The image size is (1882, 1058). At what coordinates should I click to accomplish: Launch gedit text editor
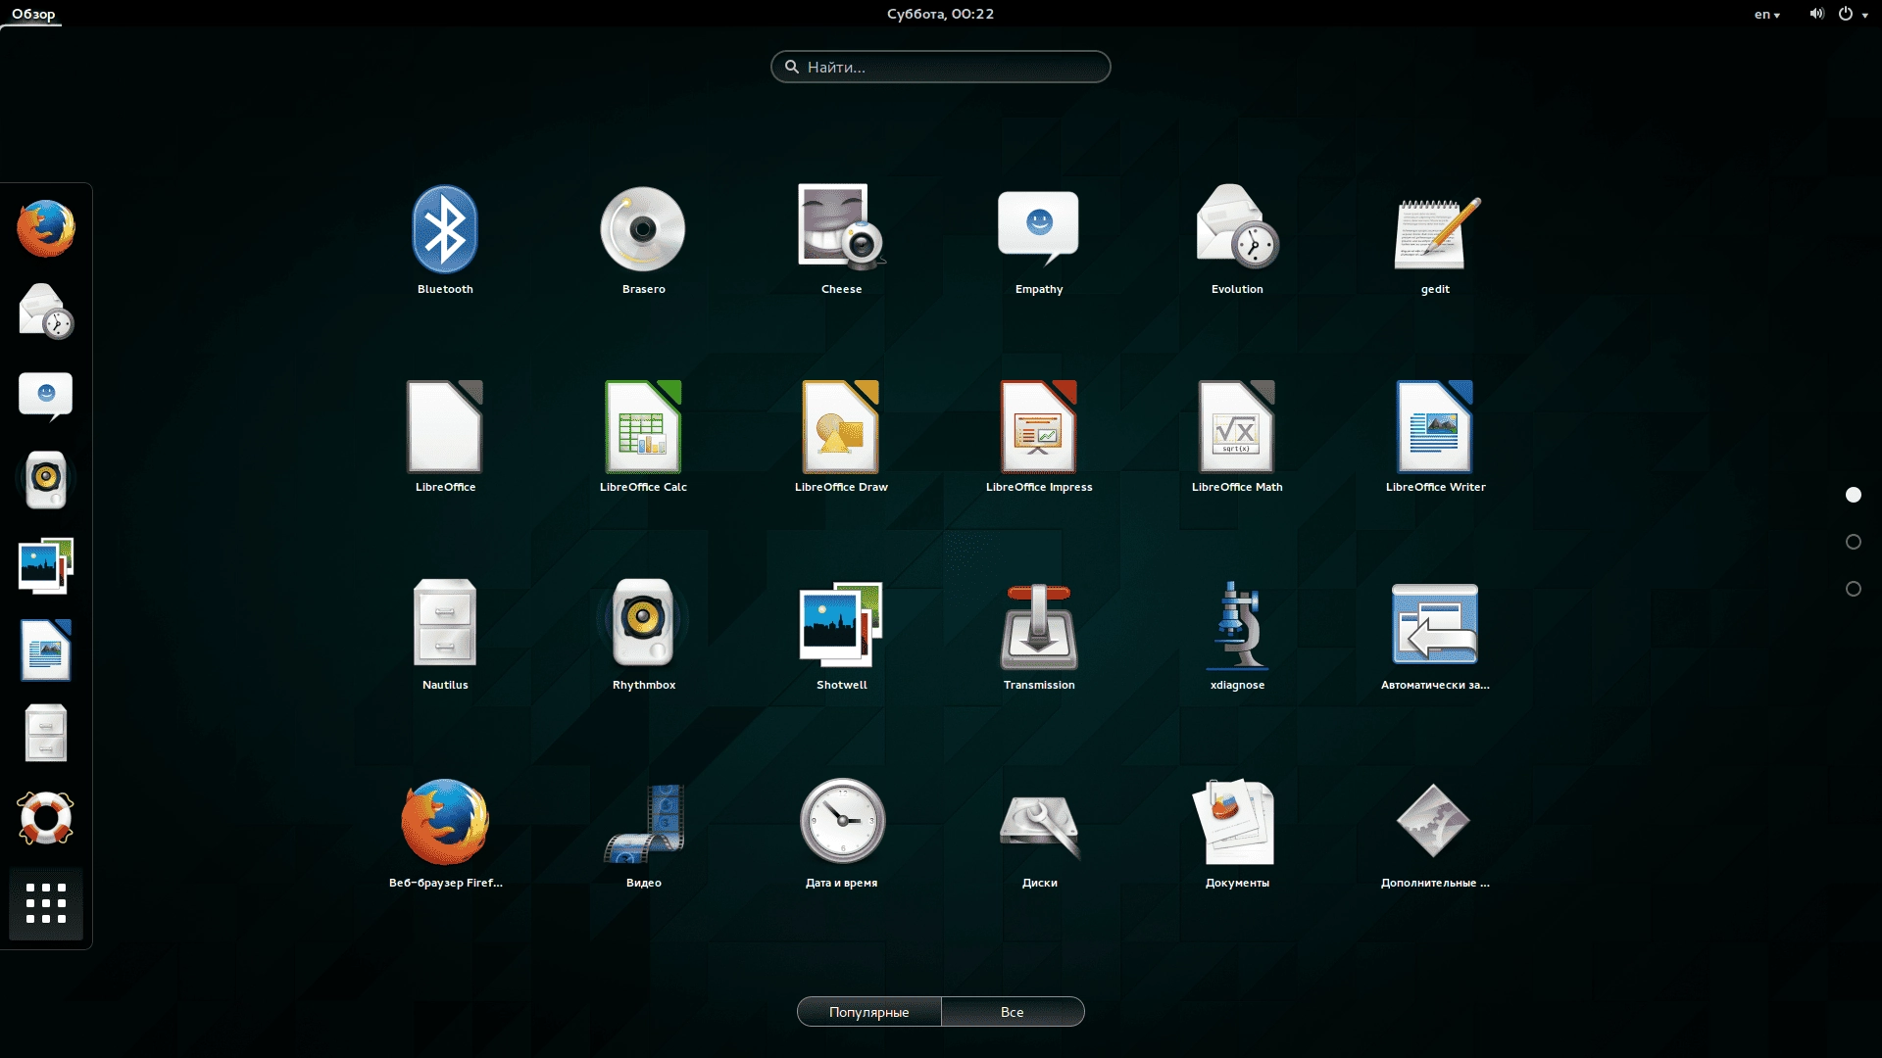pos(1435,232)
